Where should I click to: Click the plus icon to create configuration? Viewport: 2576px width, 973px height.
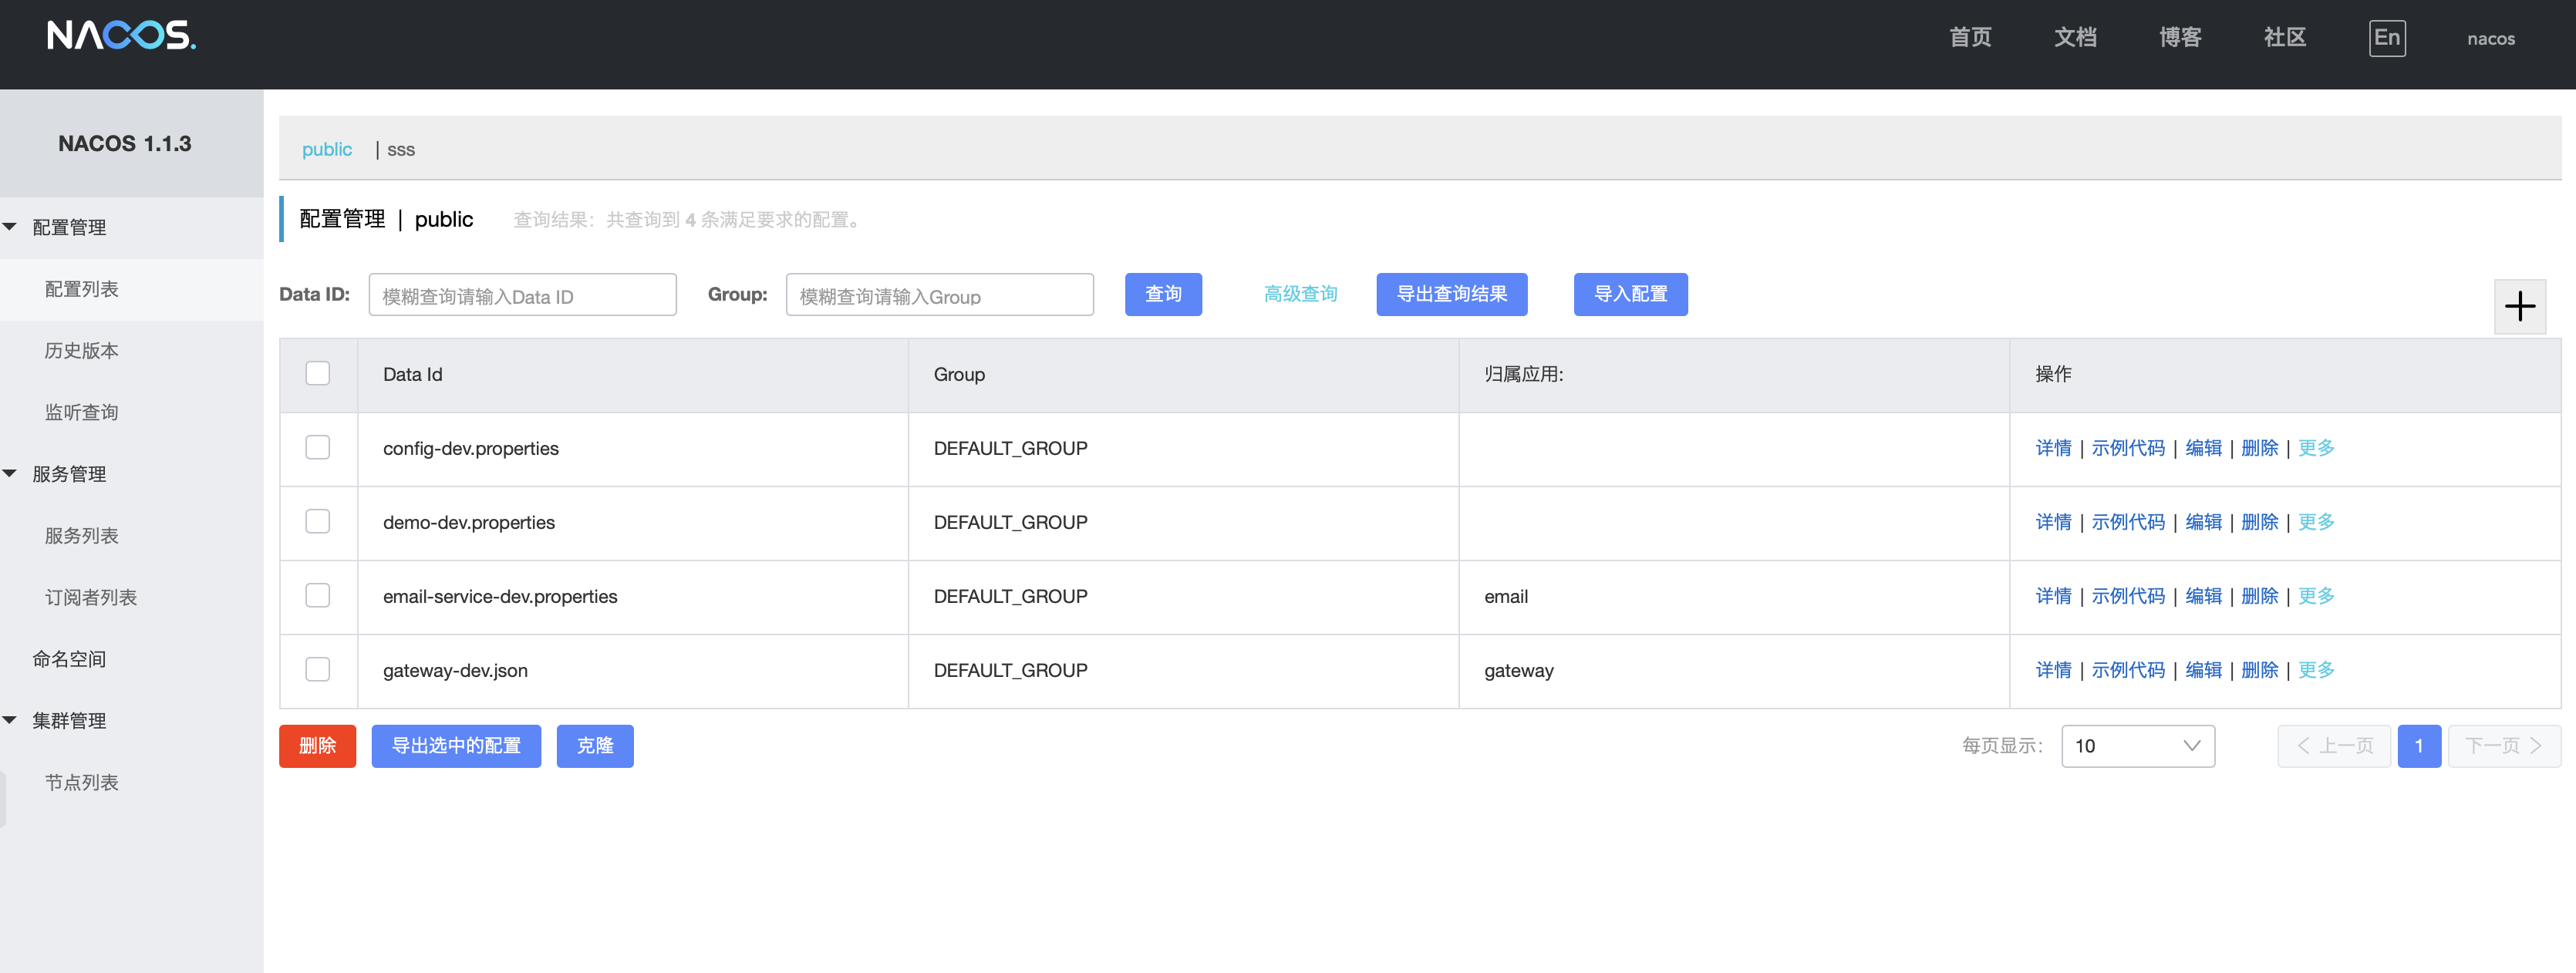(2519, 306)
